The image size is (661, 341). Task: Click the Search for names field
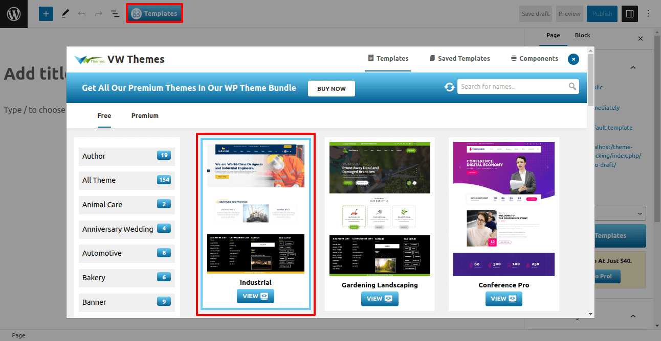512,87
